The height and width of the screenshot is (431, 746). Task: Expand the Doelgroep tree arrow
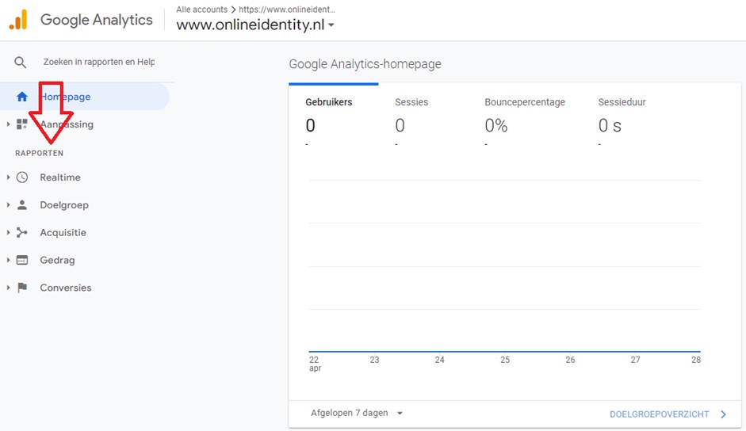click(x=8, y=205)
